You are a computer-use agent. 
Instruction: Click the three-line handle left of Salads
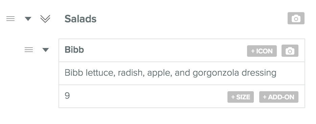click(x=10, y=19)
